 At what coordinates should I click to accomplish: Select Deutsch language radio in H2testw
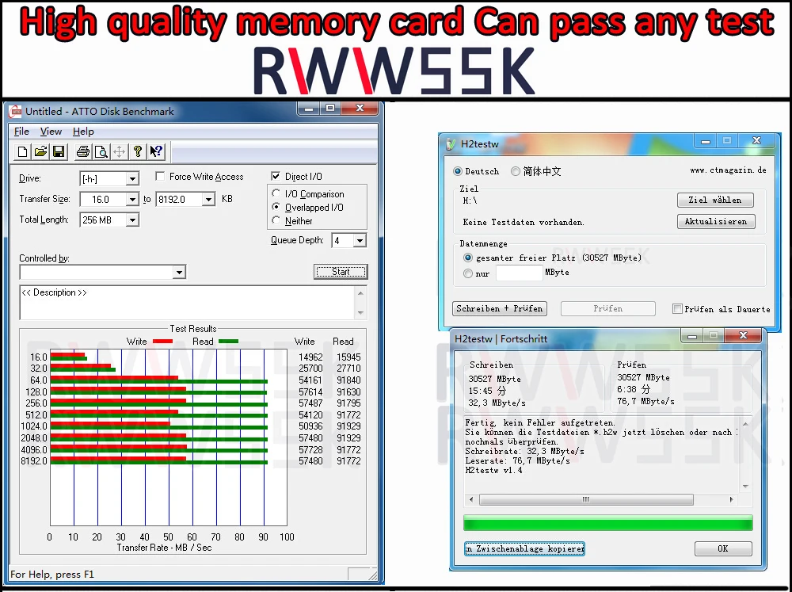coord(458,171)
